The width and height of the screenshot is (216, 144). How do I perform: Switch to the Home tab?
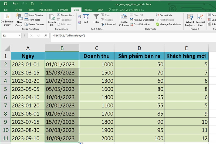[x=19, y=10]
